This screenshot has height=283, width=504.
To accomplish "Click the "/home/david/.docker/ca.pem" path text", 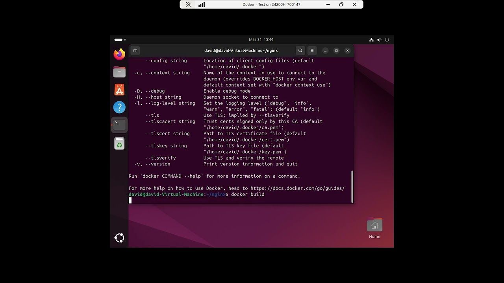I will pyautogui.click(x=243, y=127).
